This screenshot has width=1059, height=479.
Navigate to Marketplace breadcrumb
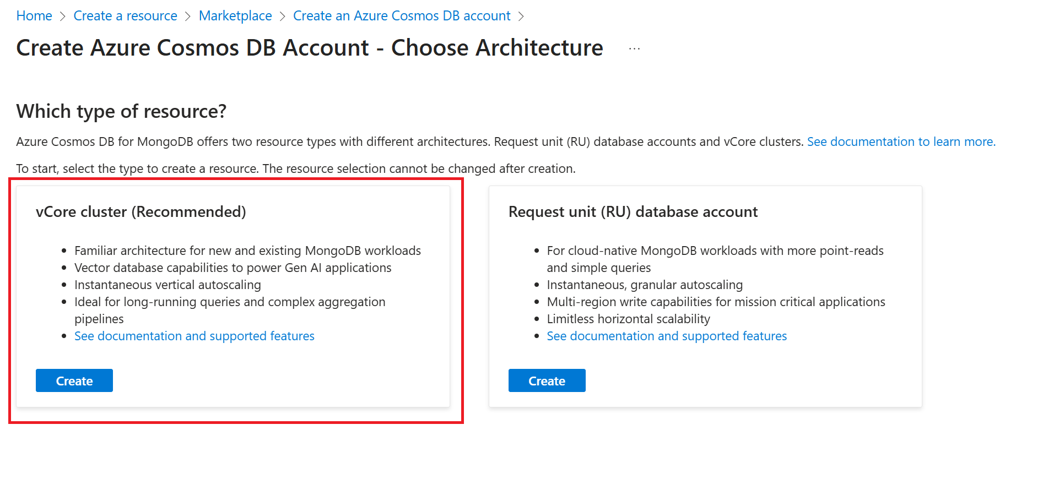[235, 16]
